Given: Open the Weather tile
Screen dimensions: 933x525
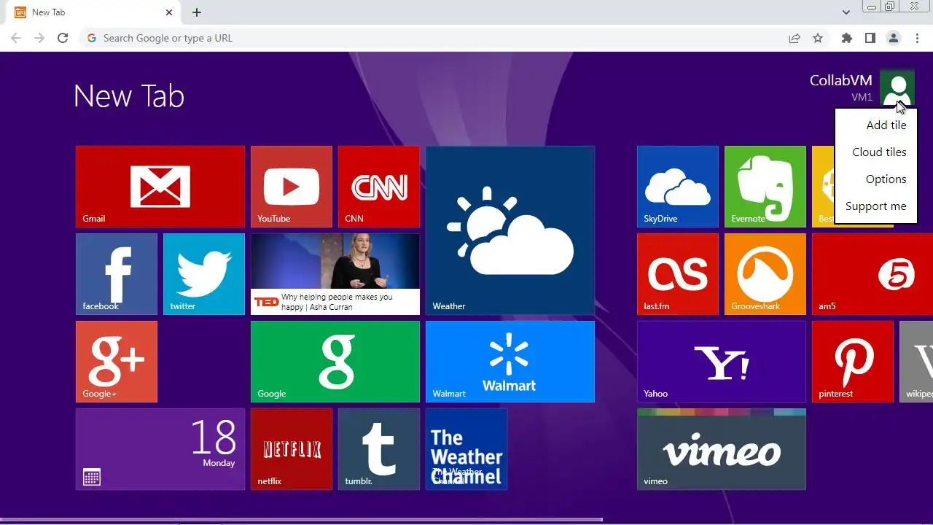Looking at the screenshot, I should [x=510, y=230].
